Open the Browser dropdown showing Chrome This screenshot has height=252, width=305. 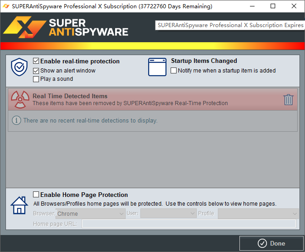point(91,213)
